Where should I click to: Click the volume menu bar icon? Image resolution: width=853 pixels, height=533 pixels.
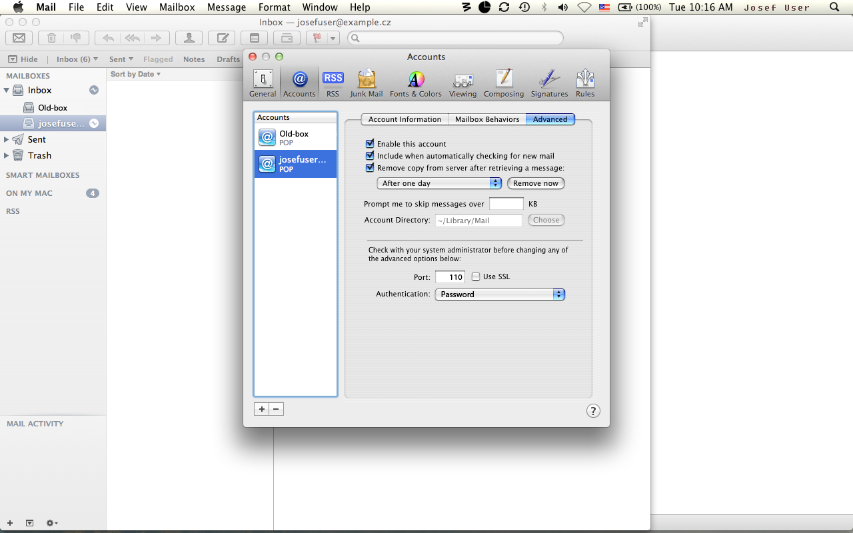(563, 7)
